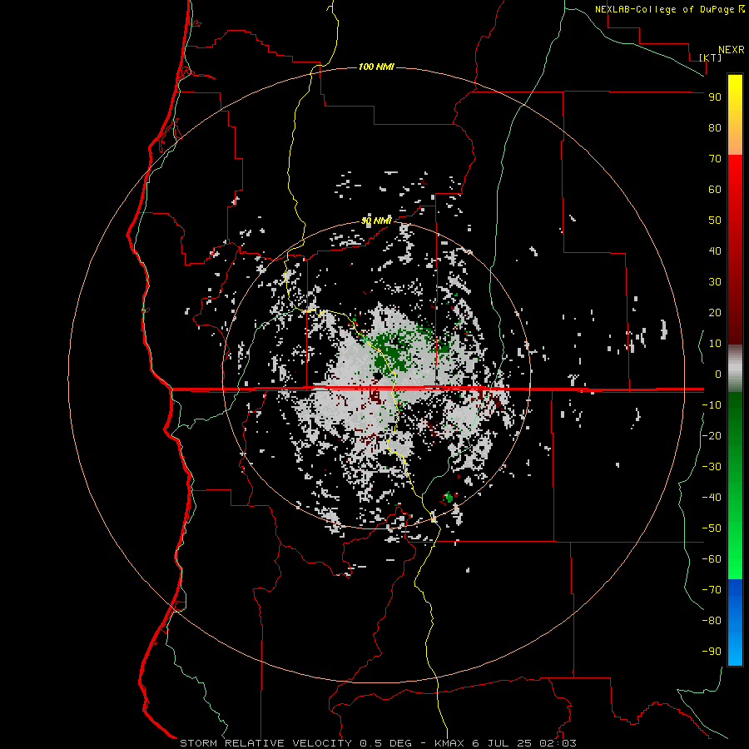
Task: Click the -10 scale label
Action: (x=712, y=405)
